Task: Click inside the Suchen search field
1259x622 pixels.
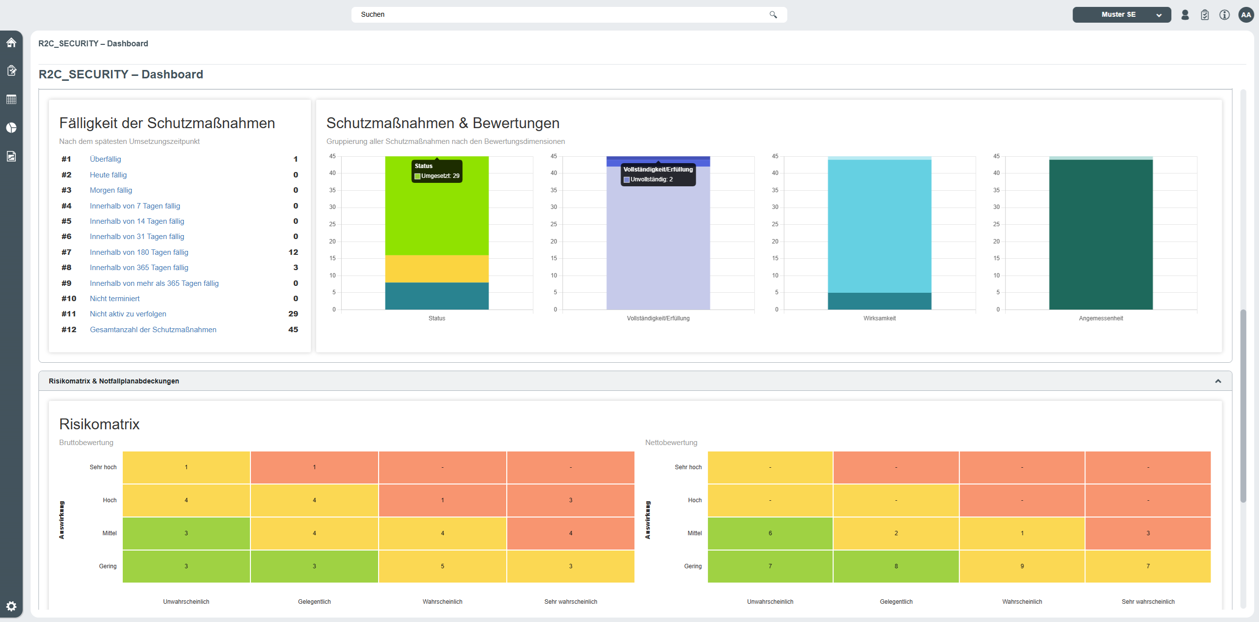Action: pyautogui.click(x=542, y=15)
